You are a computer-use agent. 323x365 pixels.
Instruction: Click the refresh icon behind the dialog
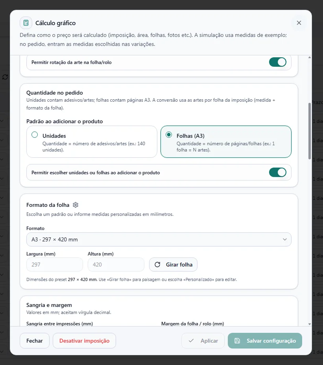(x=5, y=77)
